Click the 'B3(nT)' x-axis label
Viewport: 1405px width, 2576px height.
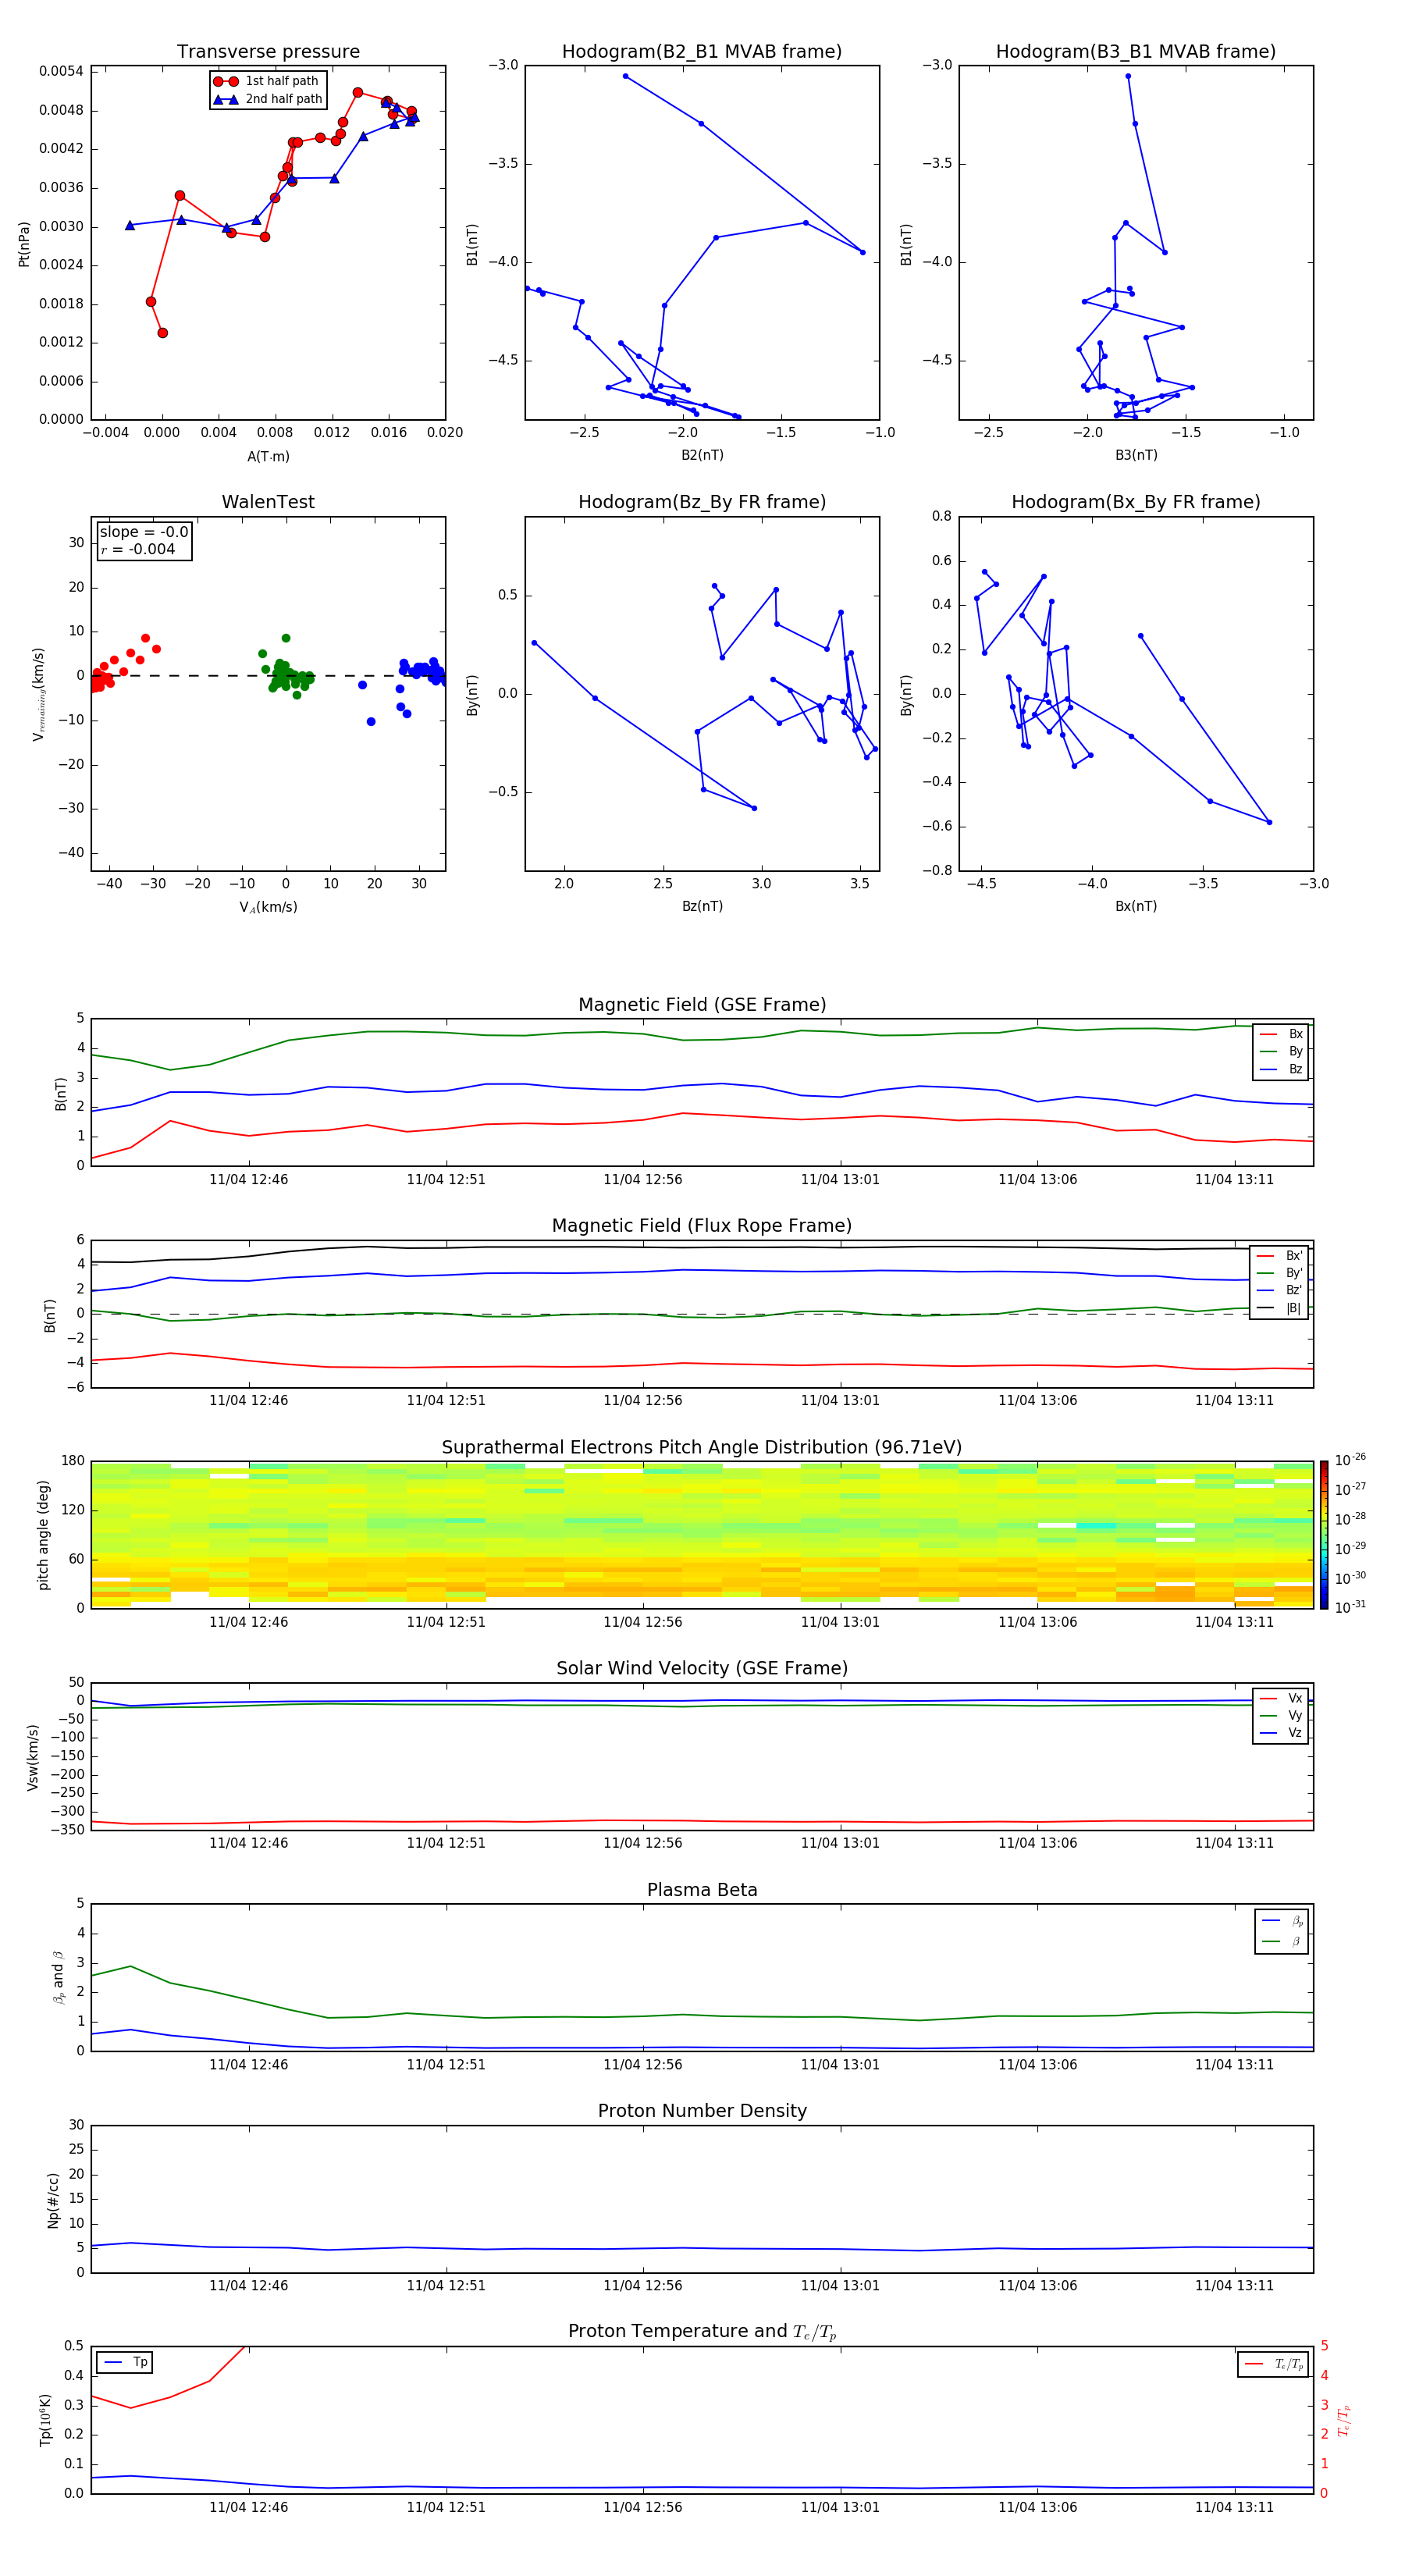pos(1136,455)
